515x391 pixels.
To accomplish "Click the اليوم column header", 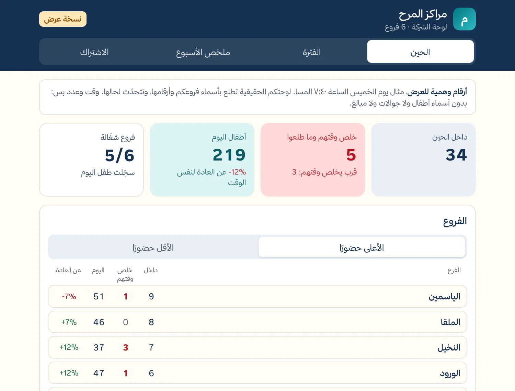I will coord(98,270).
